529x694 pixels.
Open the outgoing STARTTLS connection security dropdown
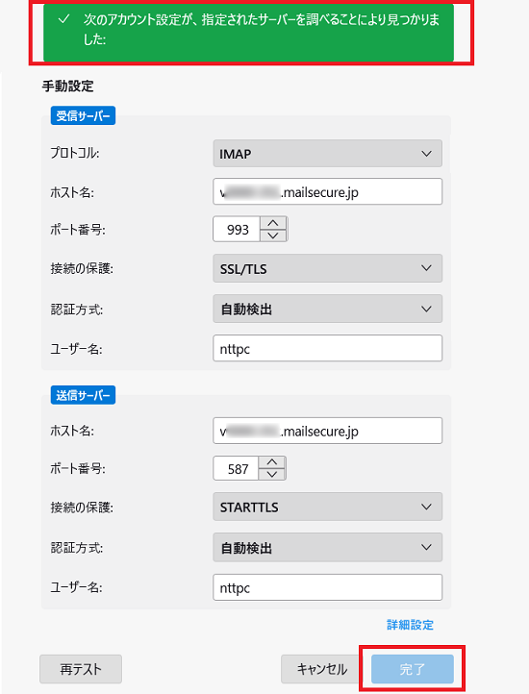pyautogui.click(x=327, y=507)
